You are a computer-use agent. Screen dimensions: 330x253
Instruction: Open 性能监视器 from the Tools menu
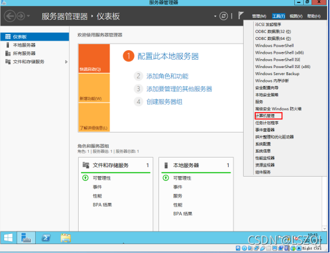pyautogui.click(x=265, y=158)
